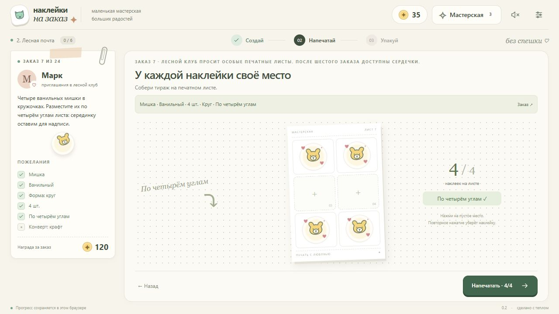This screenshot has width=559, height=314.
Task: Remove the top-right bear sticker on sheet
Action: [x=357, y=154]
